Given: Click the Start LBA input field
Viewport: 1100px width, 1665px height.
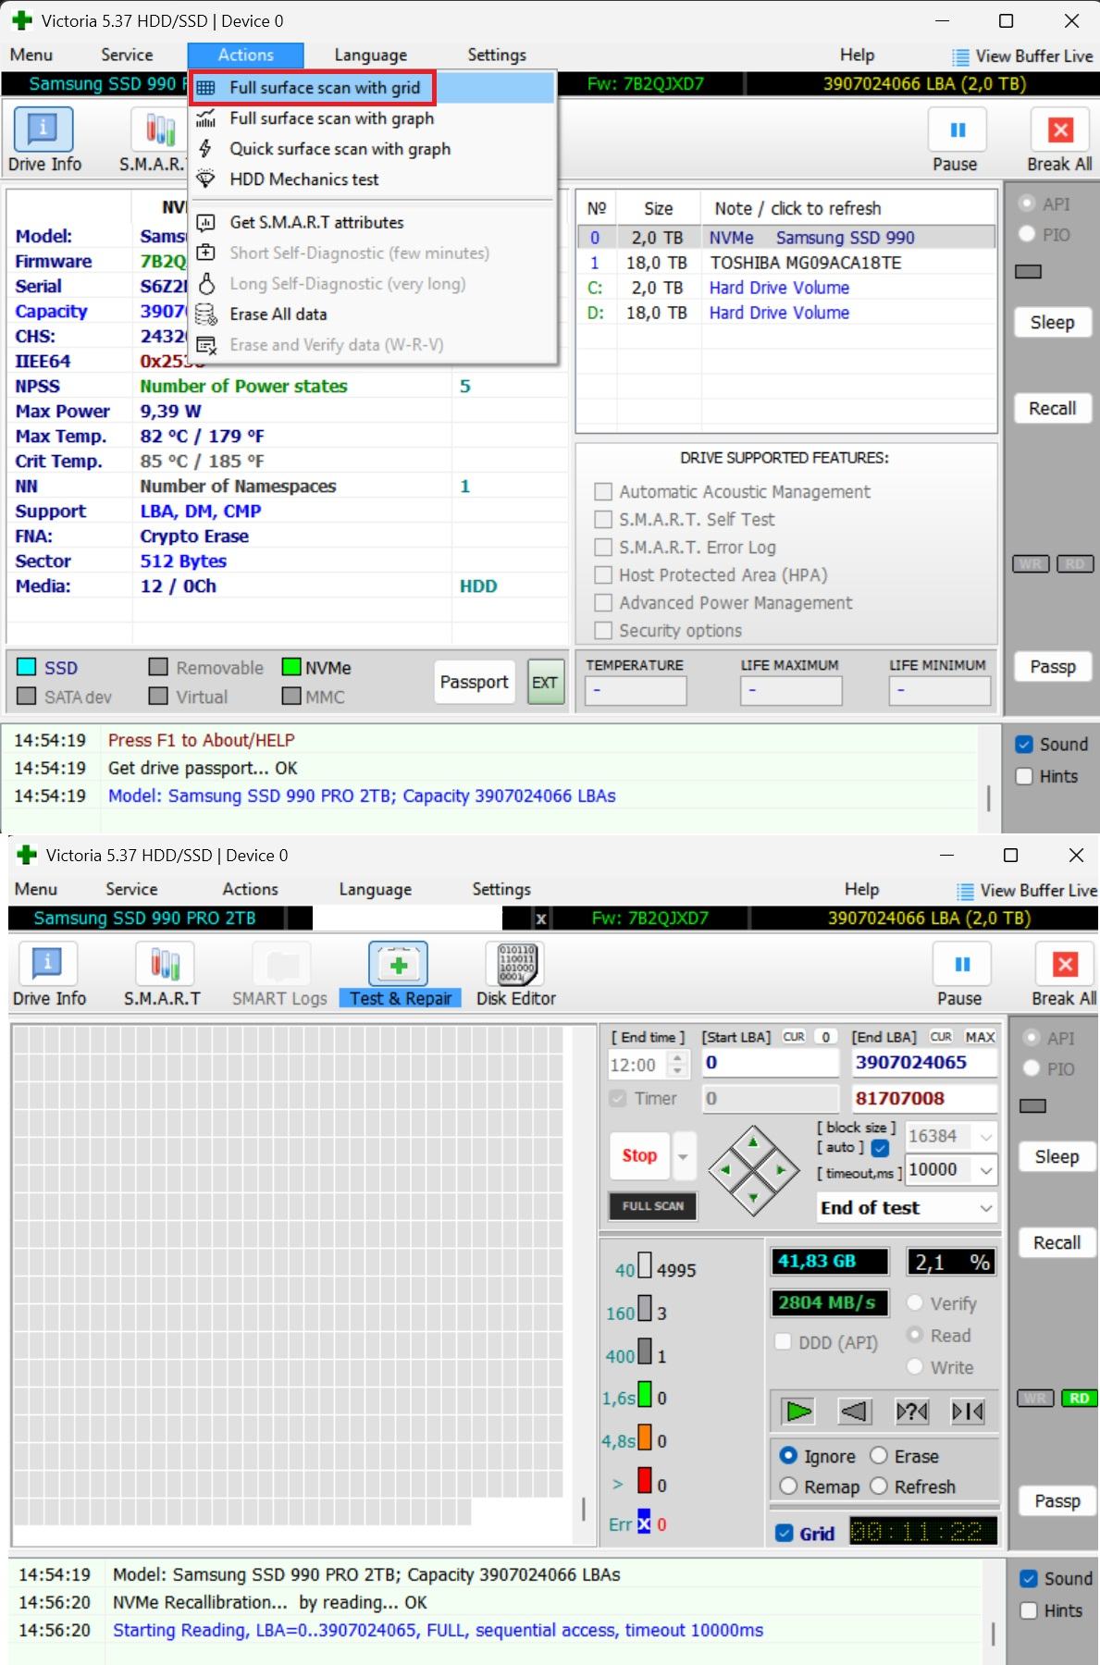Looking at the screenshot, I should point(770,1063).
